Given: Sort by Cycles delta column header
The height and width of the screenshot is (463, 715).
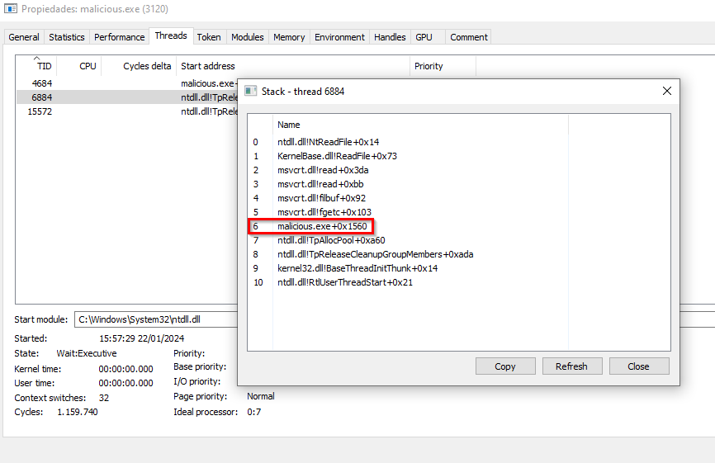Looking at the screenshot, I should click(147, 66).
